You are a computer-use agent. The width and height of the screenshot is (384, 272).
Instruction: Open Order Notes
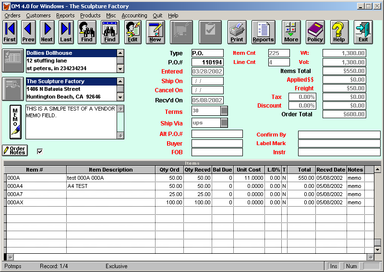pos(15,150)
